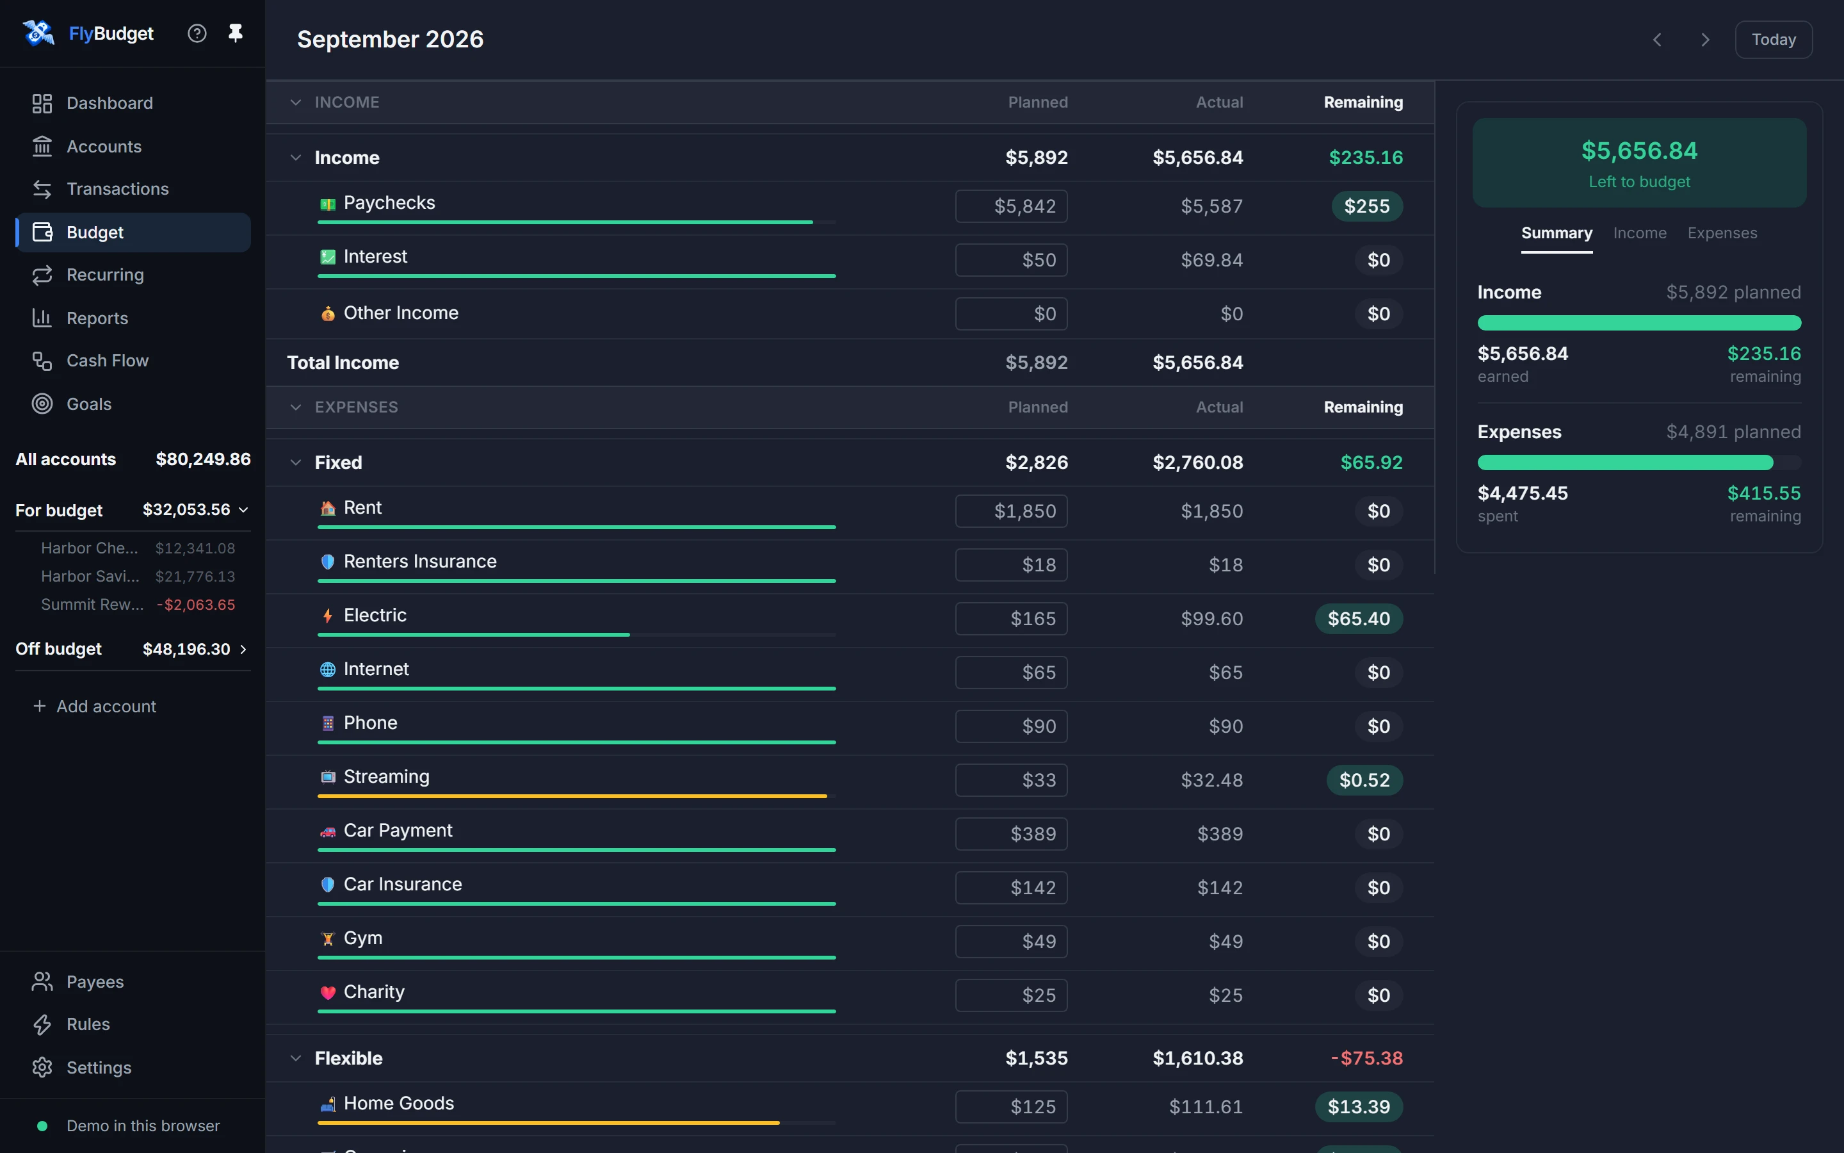Screen dimensions: 1844x1153
Task: Open Transactions in the sidebar
Action: pos(133,189)
